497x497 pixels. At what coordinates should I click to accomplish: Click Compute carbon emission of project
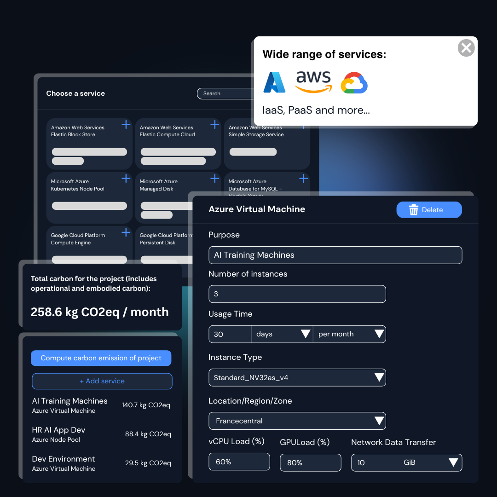pos(101,358)
